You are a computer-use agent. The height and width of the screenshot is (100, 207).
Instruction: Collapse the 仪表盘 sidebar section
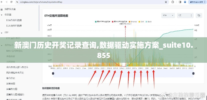2,15
